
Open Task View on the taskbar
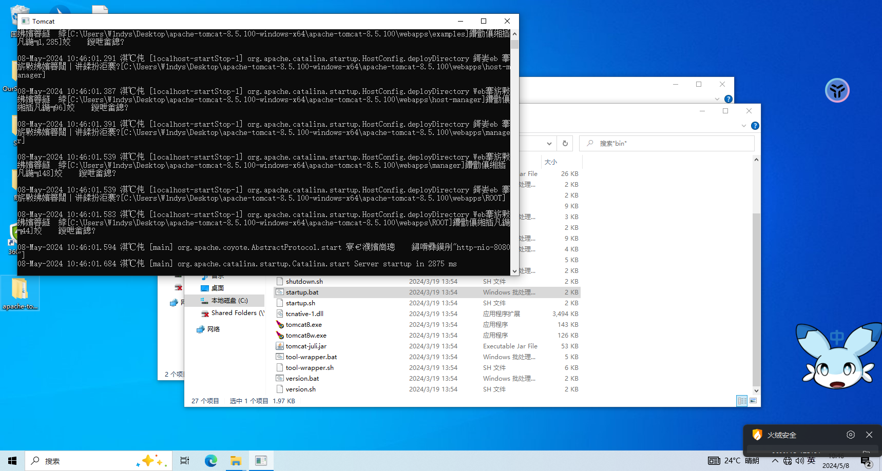[x=185, y=461]
